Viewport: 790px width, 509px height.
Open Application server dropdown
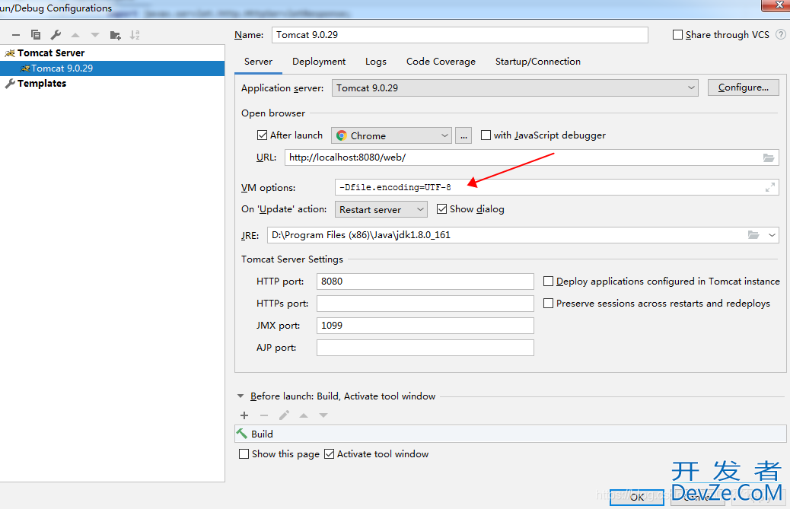click(x=515, y=88)
